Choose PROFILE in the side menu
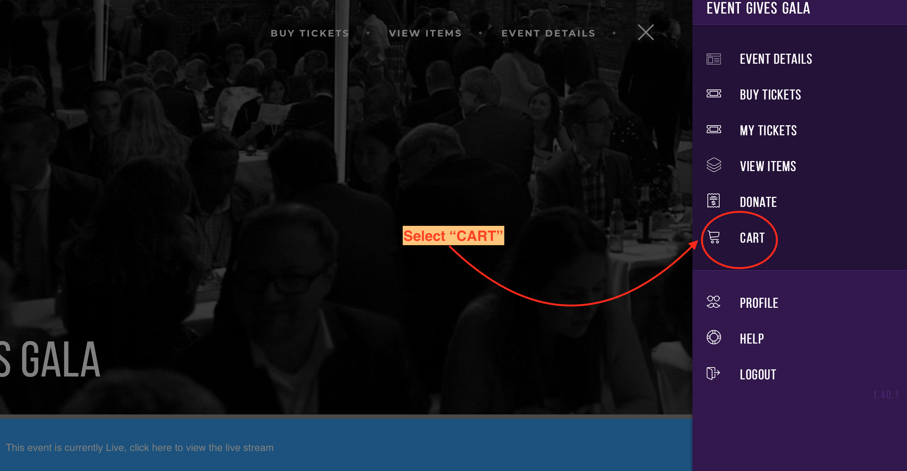This screenshot has height=471, width=907. tap(759, 303)
